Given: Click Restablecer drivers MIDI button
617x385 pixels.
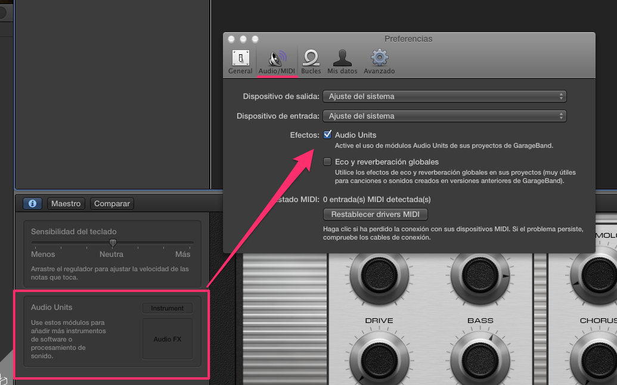Looking at the screenshot, I should tap(375, 215).
